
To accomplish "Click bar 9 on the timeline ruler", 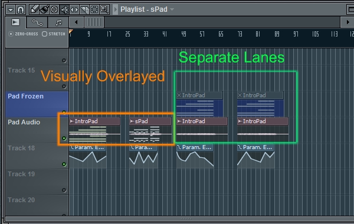I will click(88, 34).
